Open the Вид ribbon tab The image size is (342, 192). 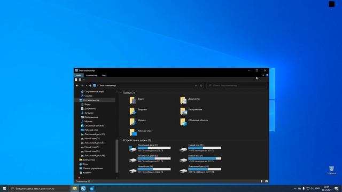pos(104,75)
